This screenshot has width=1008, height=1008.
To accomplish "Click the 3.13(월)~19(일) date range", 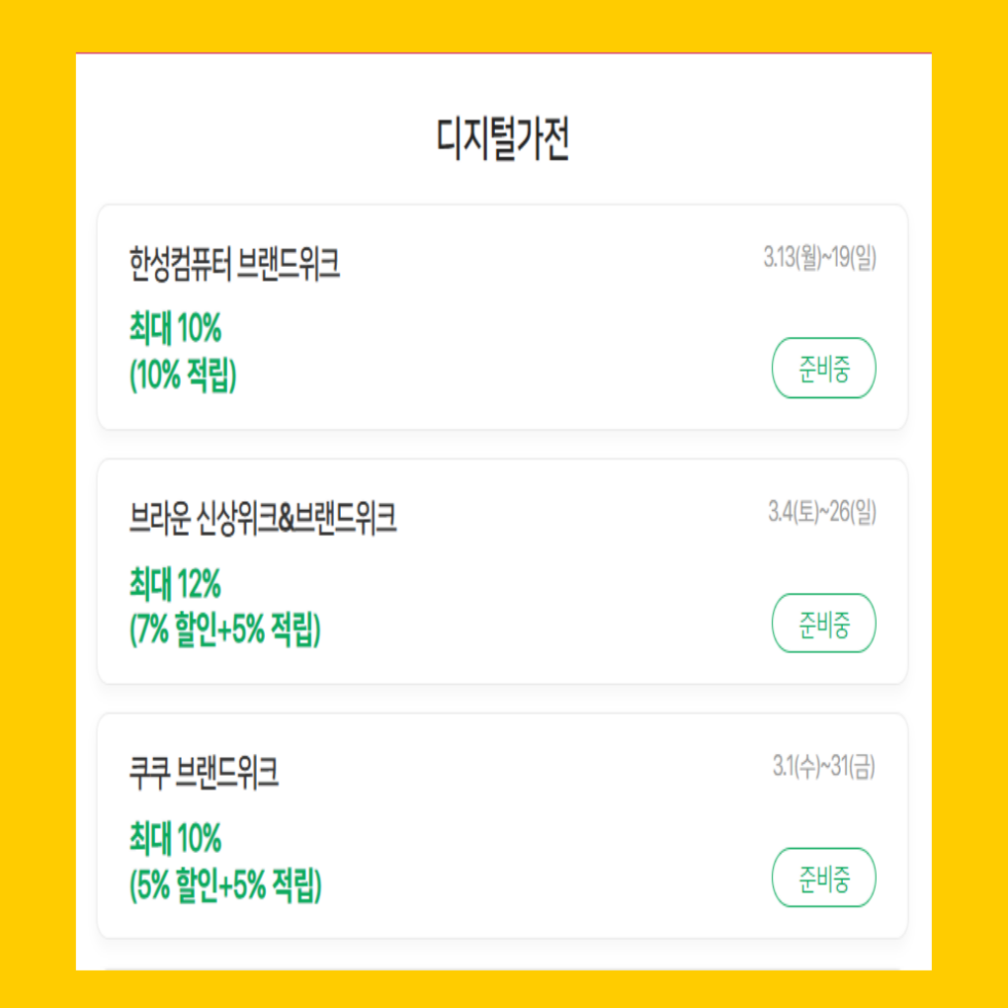I will 819,256.
